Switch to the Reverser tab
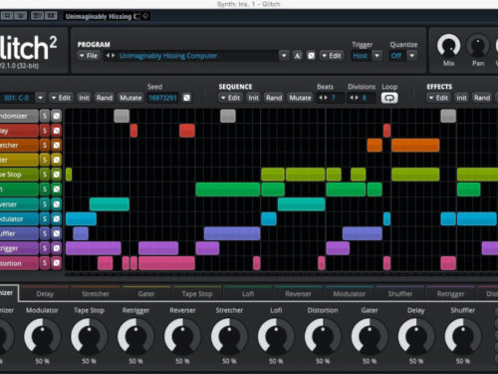 coord(299,294)
